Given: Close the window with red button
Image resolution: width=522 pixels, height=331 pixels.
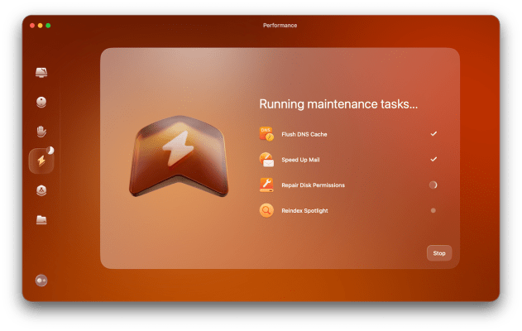Looking at the screenshot, I should click(x=32, y=26).
